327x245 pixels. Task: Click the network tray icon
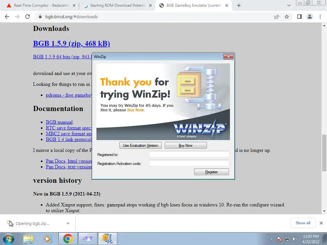click(x=287, y=239)
